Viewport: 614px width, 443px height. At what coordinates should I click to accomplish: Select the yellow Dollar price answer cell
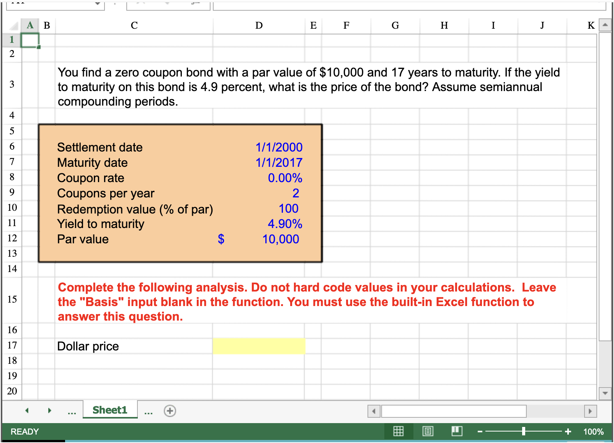(x=259, y=346)
